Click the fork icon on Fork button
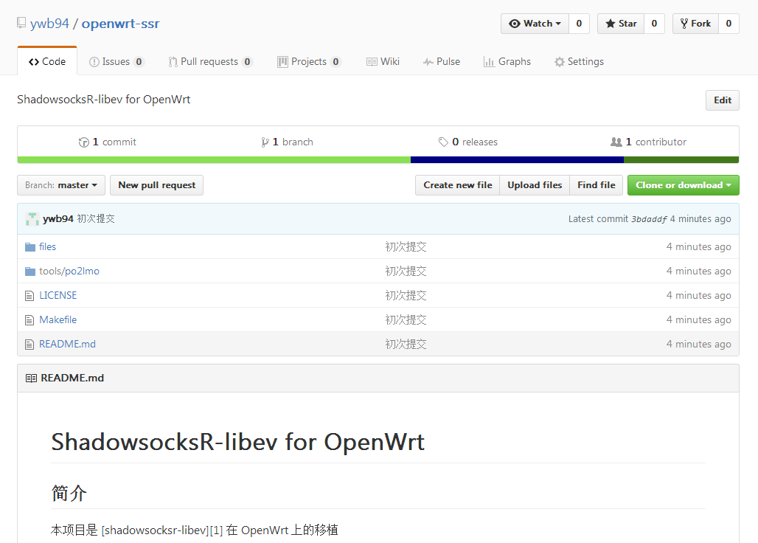Viewport: 758px width, 543px height. point(684,24)
